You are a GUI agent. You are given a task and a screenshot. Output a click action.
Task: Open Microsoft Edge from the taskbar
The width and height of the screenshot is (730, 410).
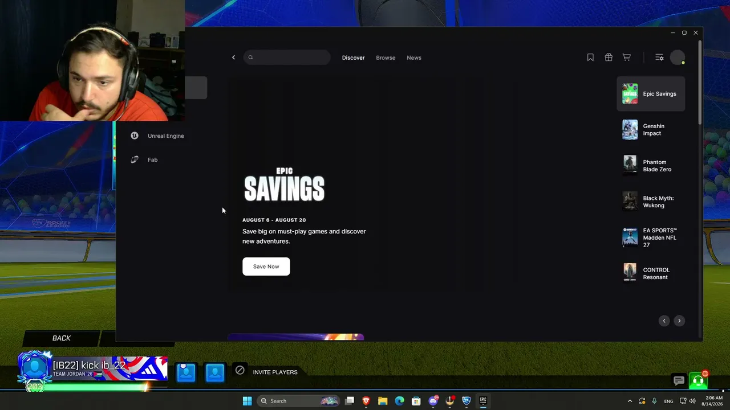click(400, 401)
